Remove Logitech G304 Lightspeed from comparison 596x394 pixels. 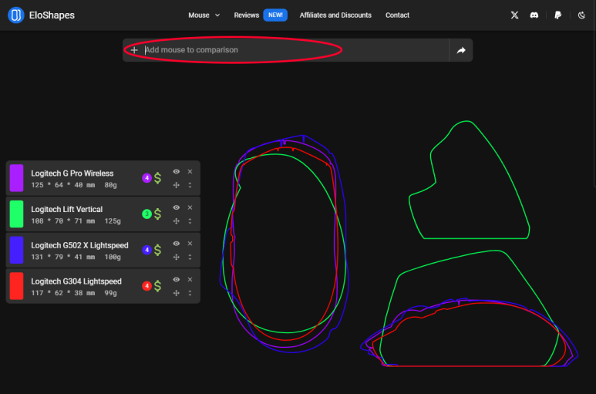(x=190, y=280)
